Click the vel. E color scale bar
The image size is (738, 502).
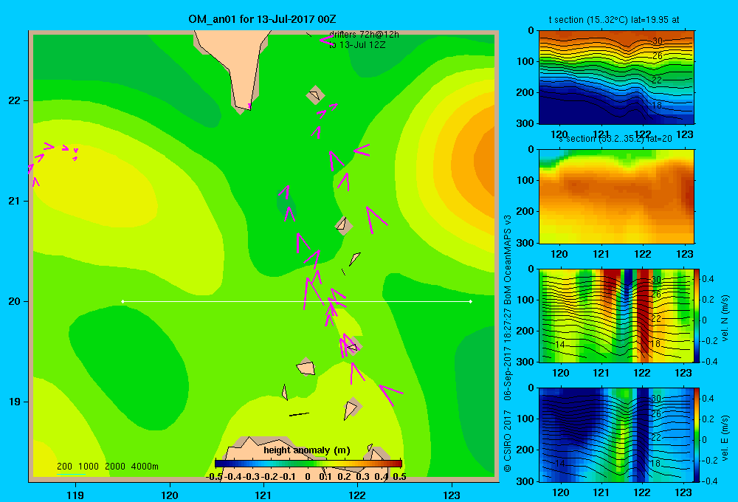[697, 435]
